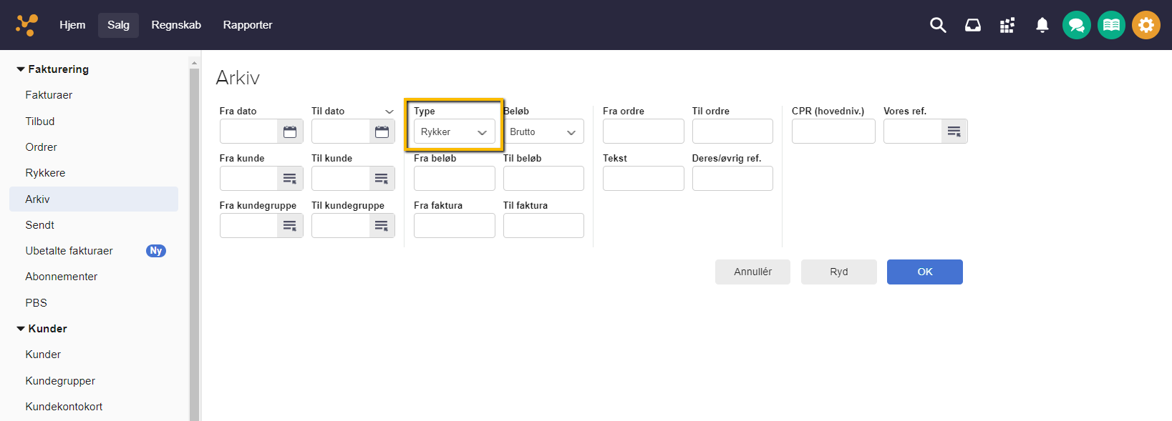Image resolution: width=1172 pixels, height=421 pixels.
Task: Open lookup list for Til kundegruppe
Action: (382, 226)
